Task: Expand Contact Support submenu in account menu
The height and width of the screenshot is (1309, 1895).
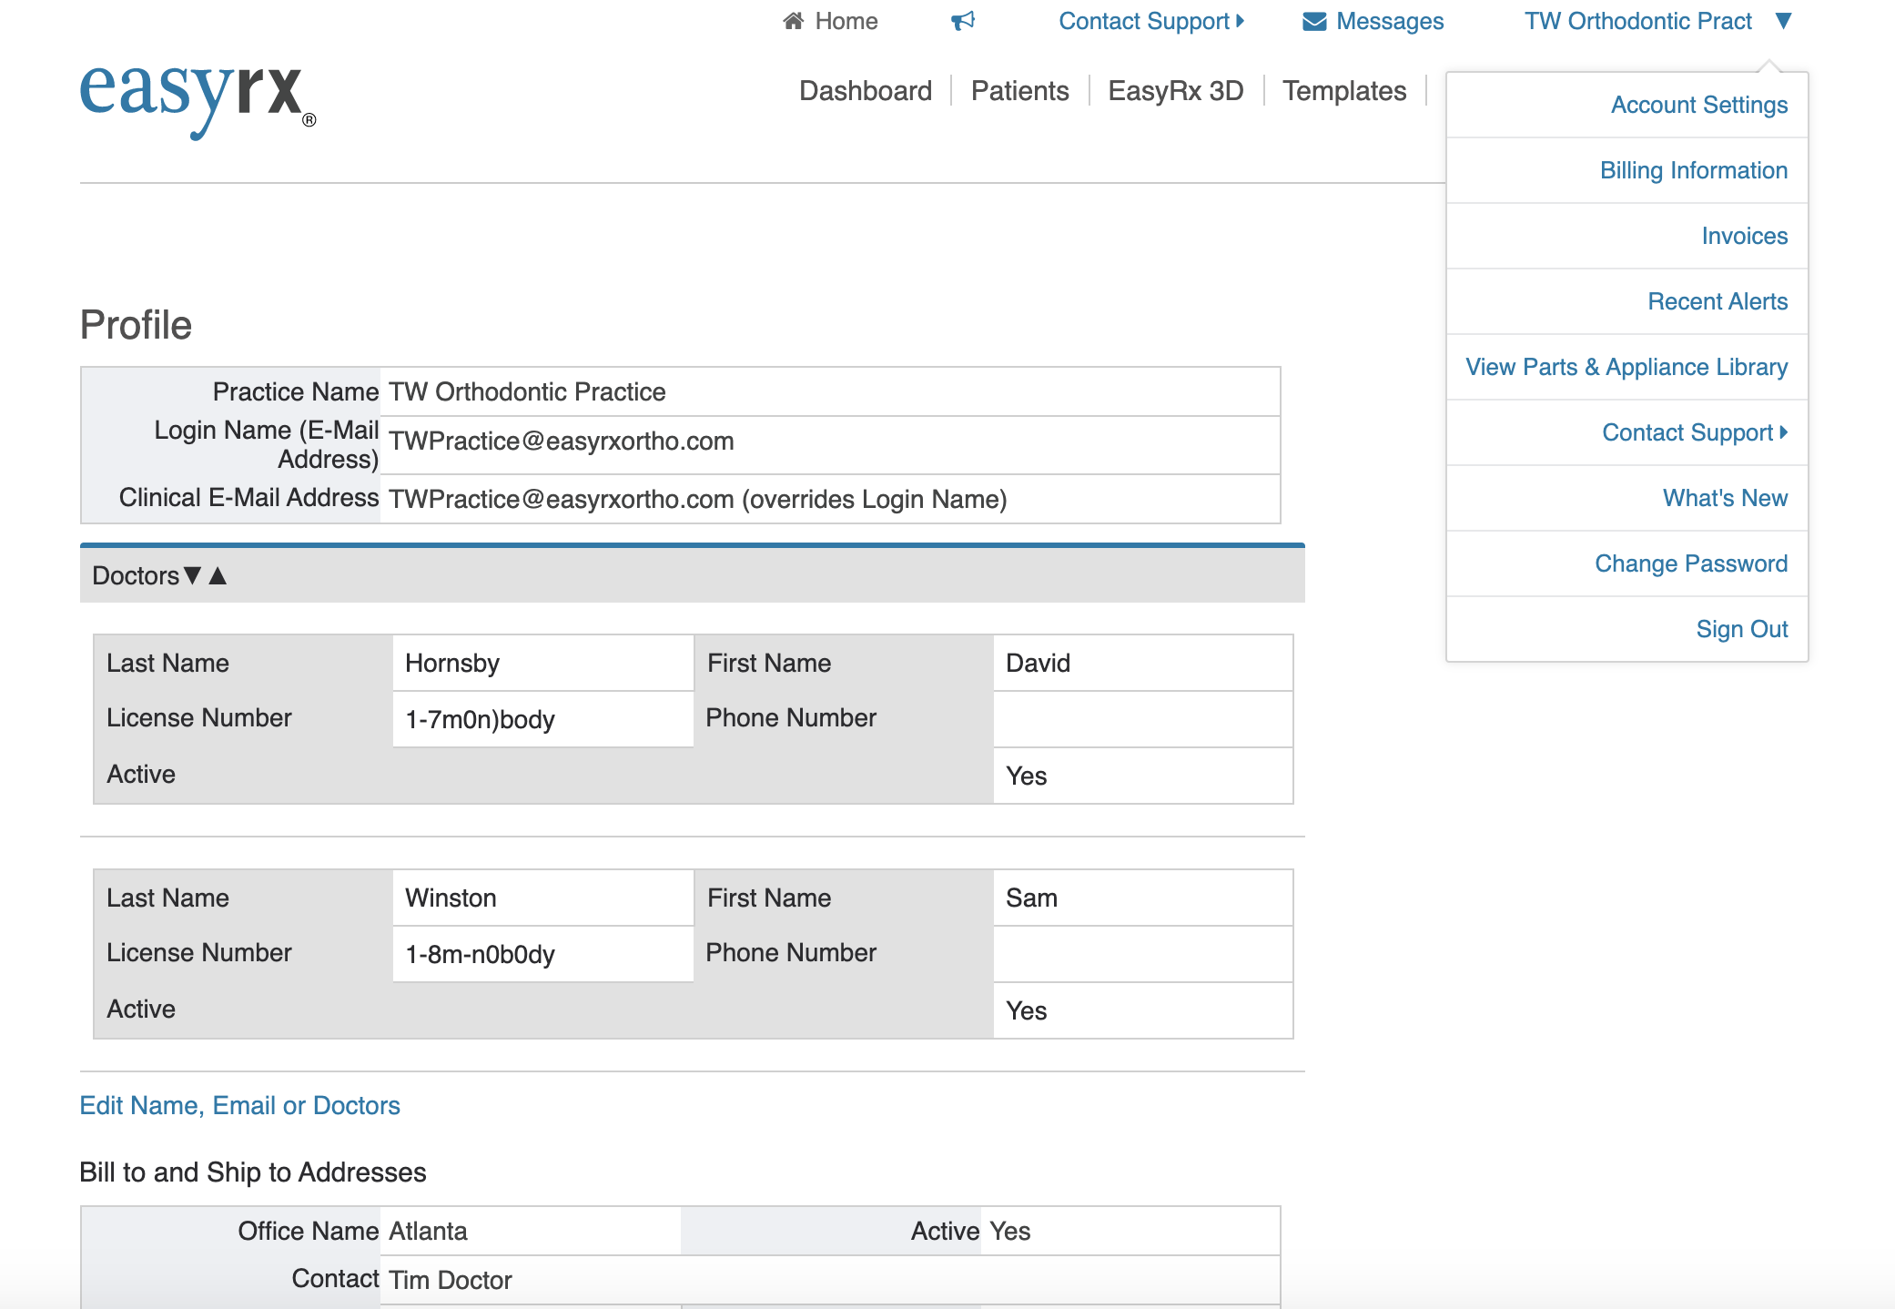Action: point(1694,432)
